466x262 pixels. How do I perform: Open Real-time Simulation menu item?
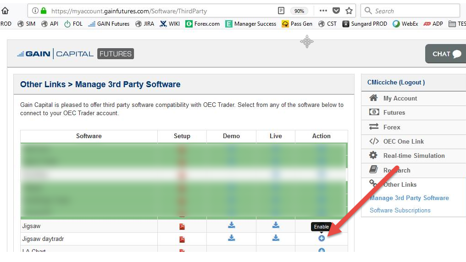click(414, 156)
